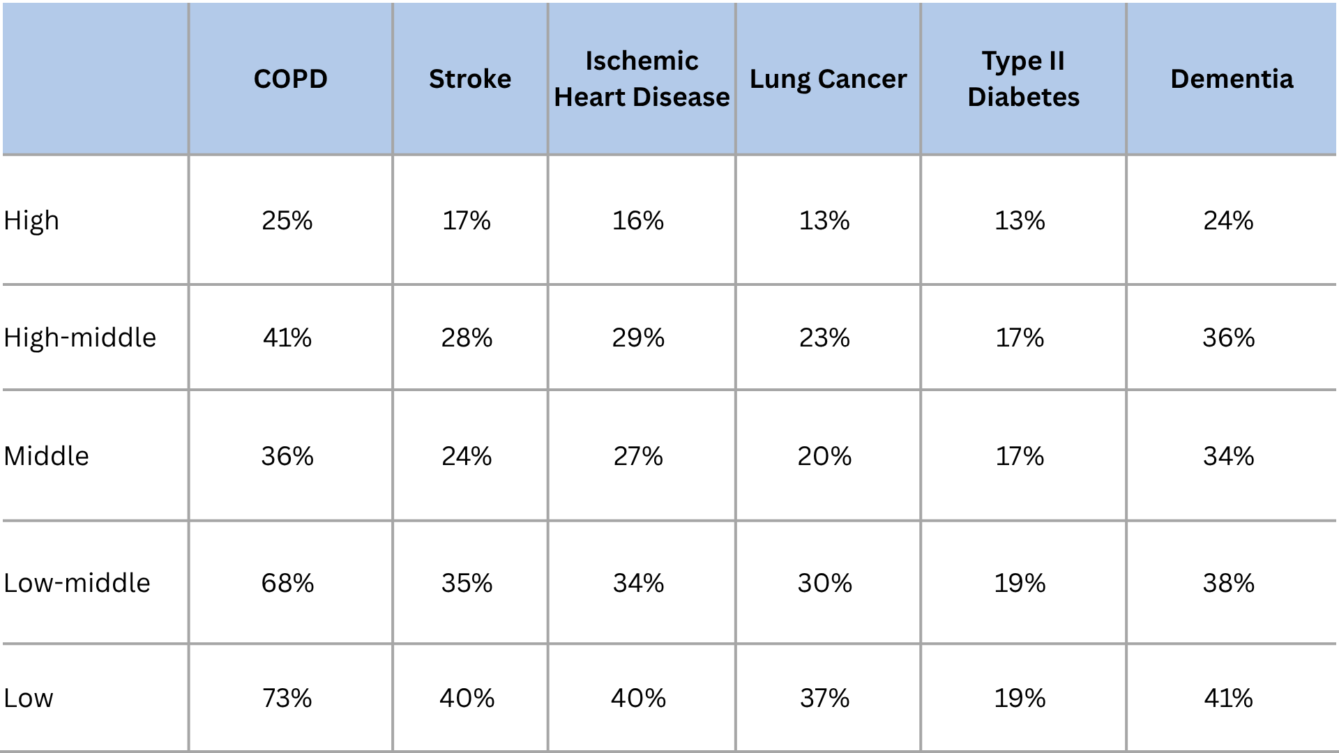Click the Type II Diabetes header

point(1023,79)
